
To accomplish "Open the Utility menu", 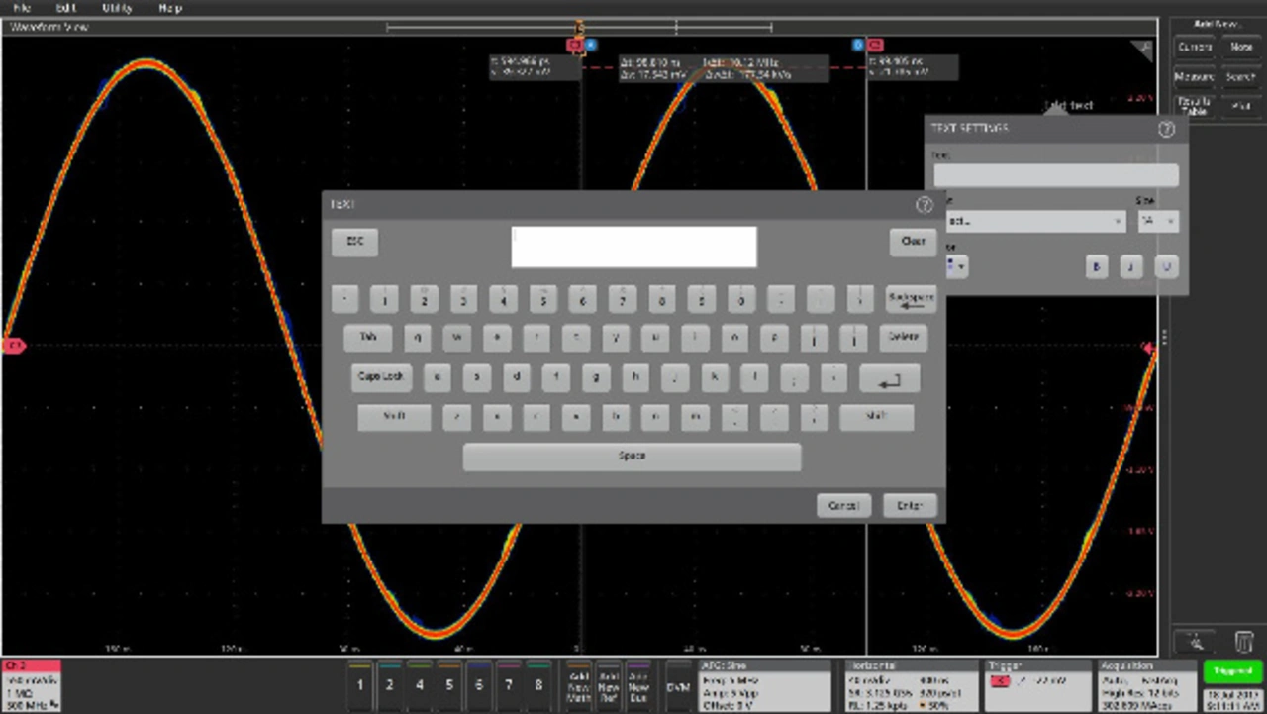I will click(117, 8).
